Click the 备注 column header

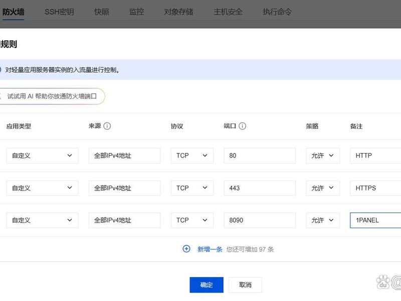[x=356, y=126]
